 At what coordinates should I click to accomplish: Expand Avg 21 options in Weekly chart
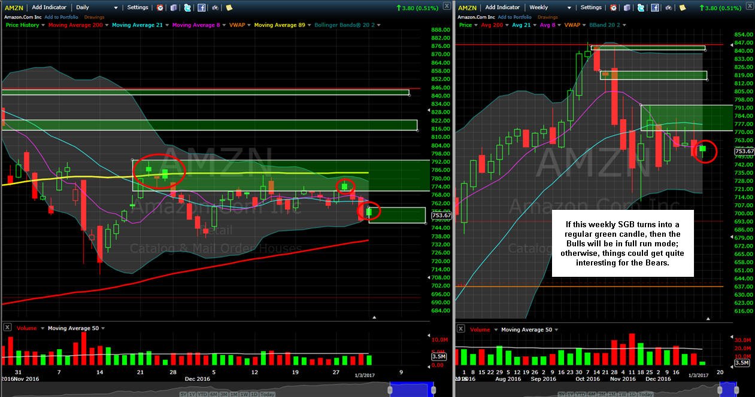(x=535, y=25)
